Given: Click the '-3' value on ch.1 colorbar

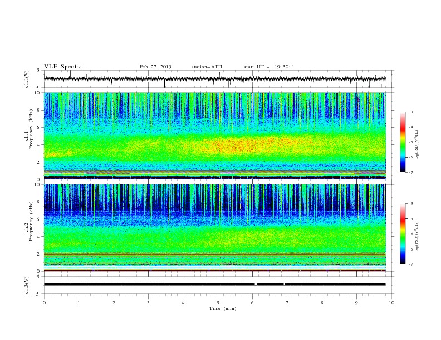Looking at the screenshot, I should 410,112.
